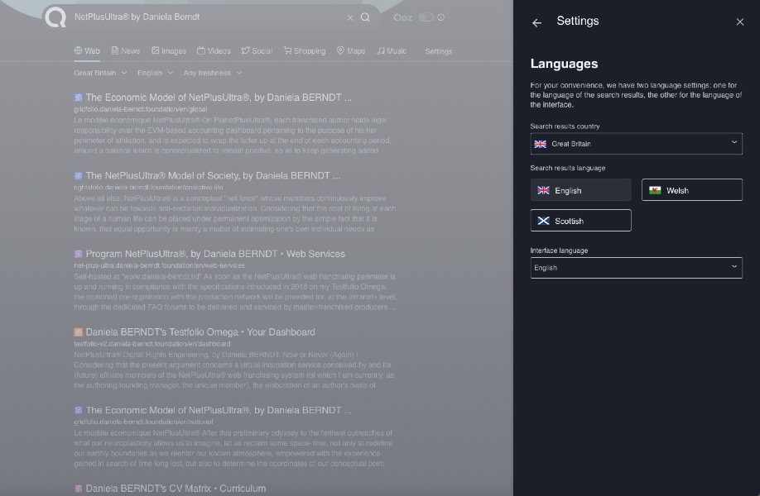The width and height of the screenshot is (760, 496).
Task: Open Daniela BERNDT's CV Matrix result
Action: (x=176, y=489)
